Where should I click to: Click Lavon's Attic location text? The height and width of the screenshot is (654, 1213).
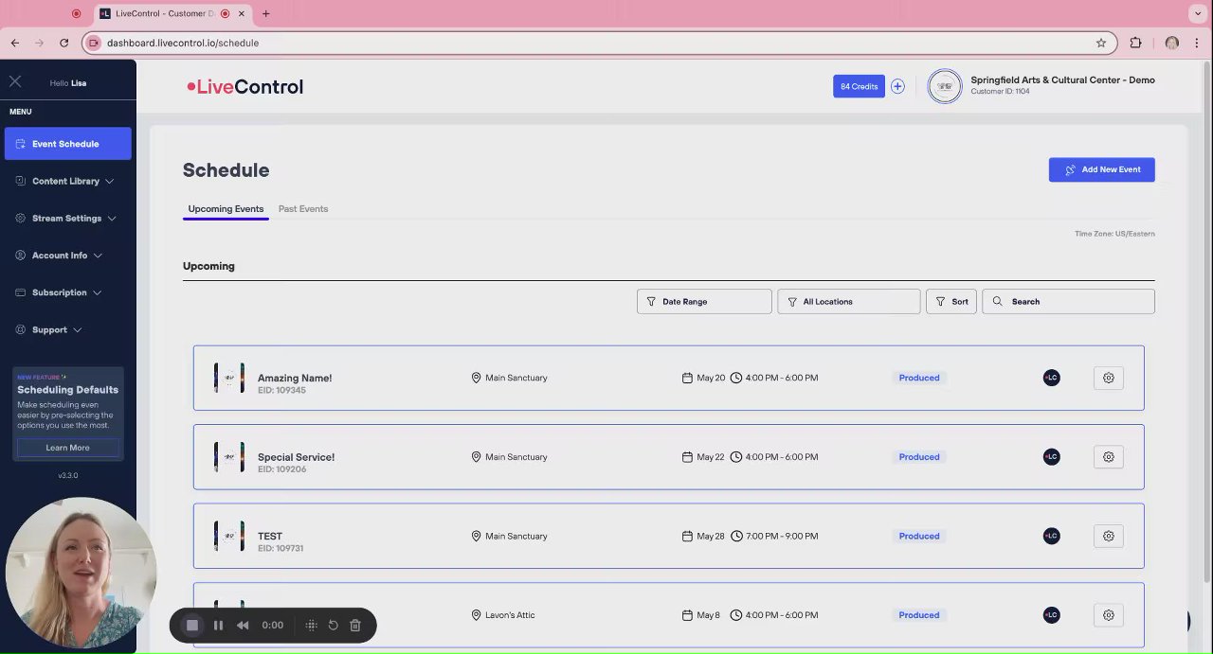pos(510,615)
